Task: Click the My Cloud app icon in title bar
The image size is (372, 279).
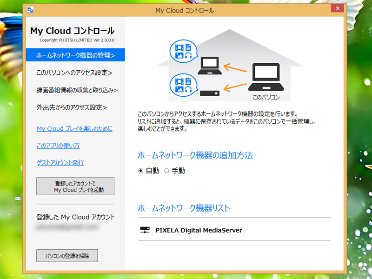Action: coord(30,9)
